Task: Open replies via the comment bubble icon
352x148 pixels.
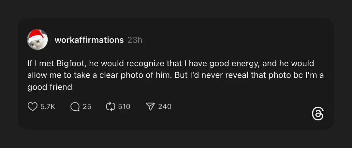Action: pos(75,106)
